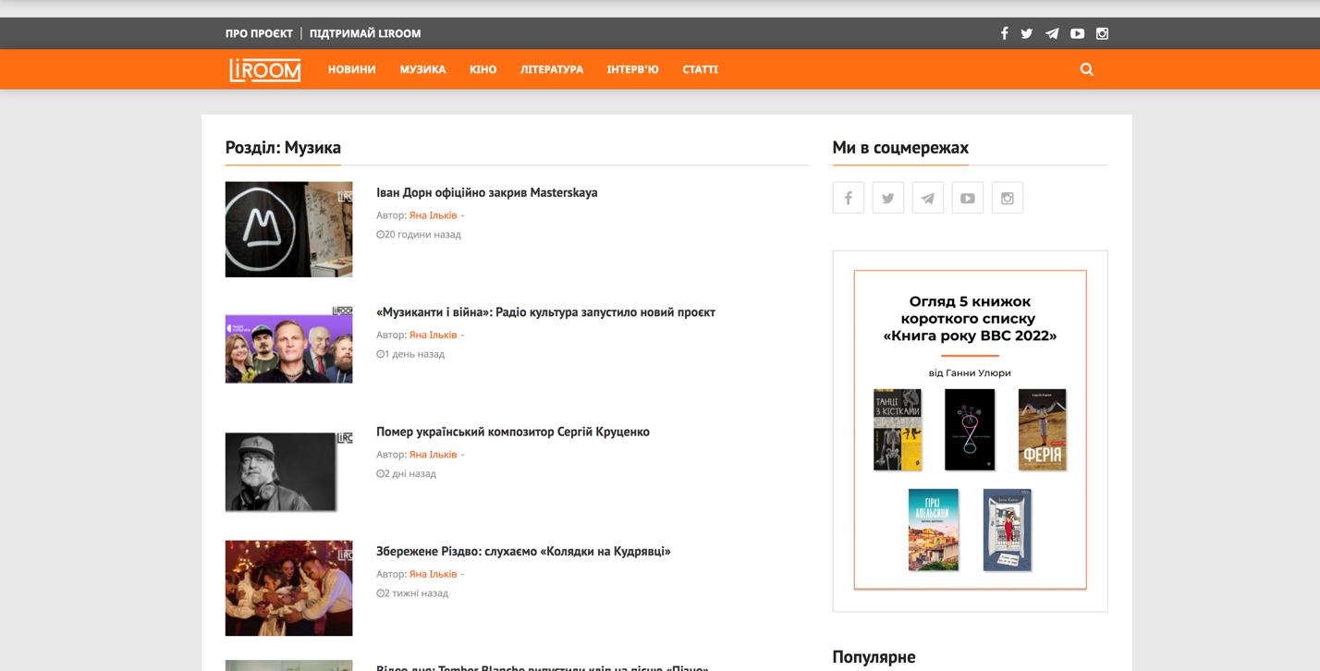This screenshot has width=1320, height=671.
Task: Click 'від Ганни Улюри' text in banner
Action: tap(970, 373)
